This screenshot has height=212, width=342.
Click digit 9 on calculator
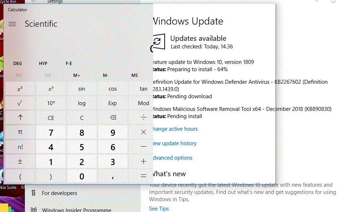point(113,132)
